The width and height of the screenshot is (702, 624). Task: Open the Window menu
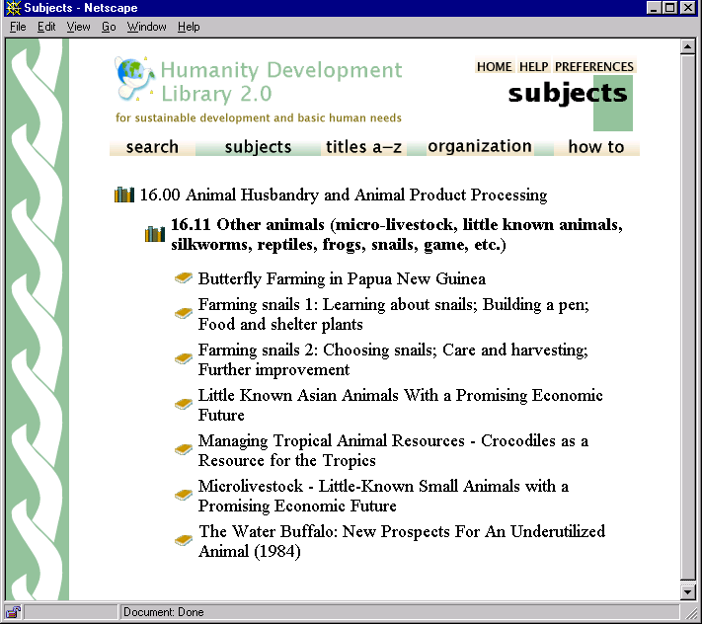click(146, 27)
